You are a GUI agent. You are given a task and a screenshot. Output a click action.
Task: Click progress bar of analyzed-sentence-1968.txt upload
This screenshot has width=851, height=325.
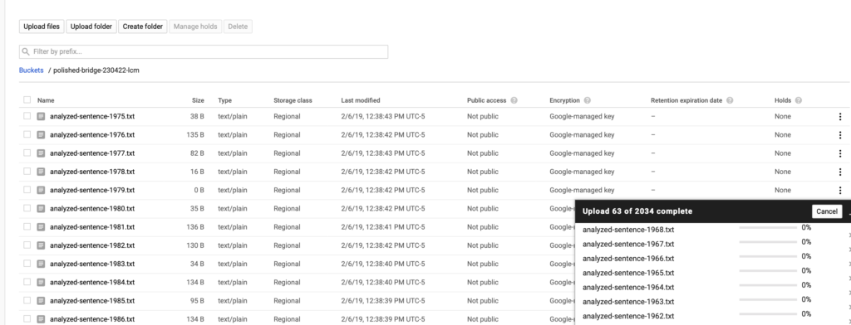point(768,228)
